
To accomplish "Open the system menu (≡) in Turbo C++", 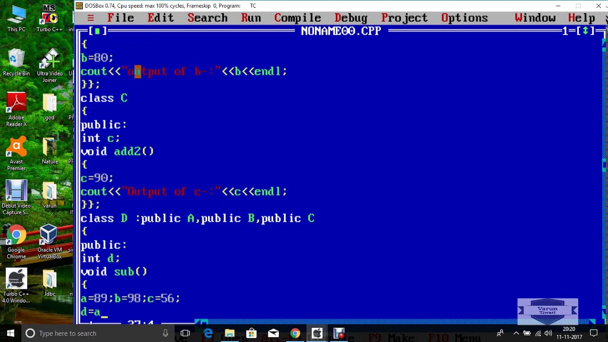I will point(90,18).
